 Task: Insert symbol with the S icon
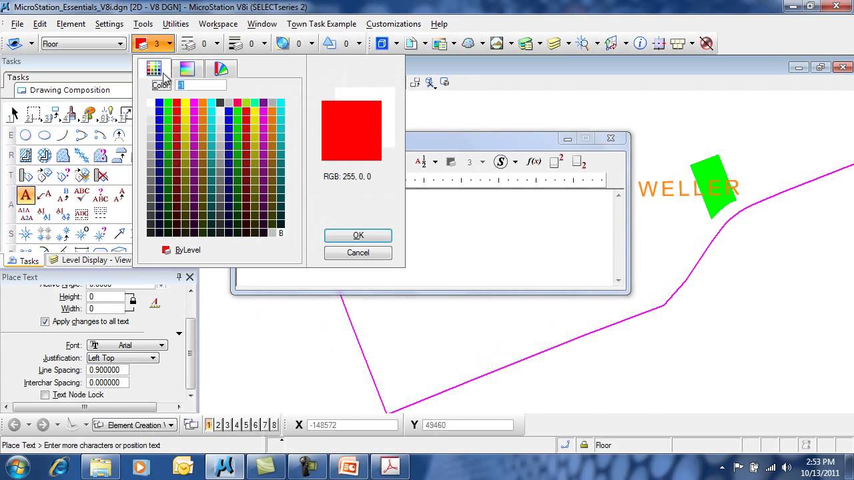(x=500, y=162)
